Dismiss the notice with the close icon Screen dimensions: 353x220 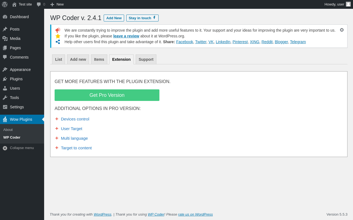coord(342,30)
